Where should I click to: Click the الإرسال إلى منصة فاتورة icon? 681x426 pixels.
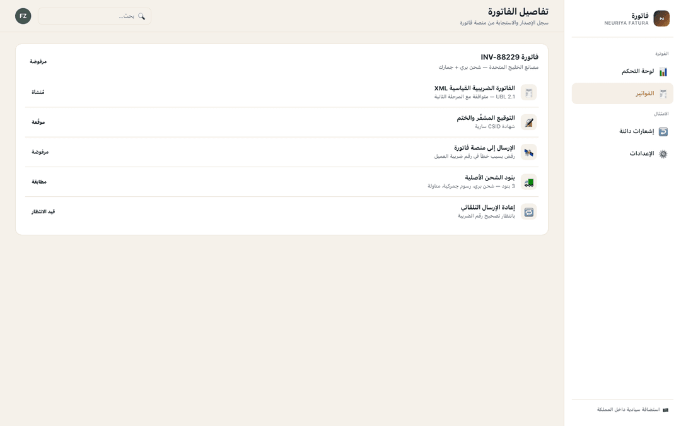click(x=528, y=152)
